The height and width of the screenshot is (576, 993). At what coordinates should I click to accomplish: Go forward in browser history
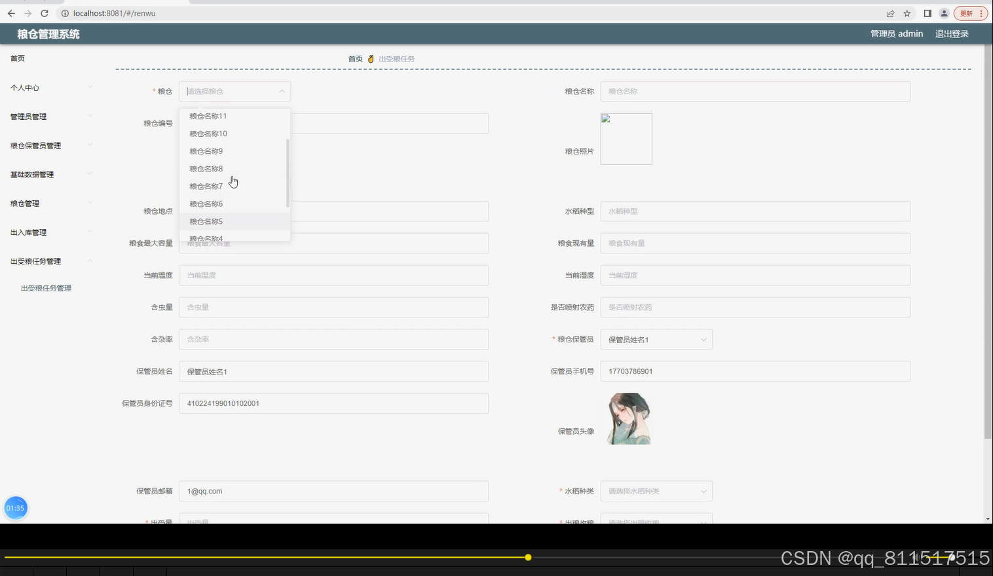tap(28, 13)
